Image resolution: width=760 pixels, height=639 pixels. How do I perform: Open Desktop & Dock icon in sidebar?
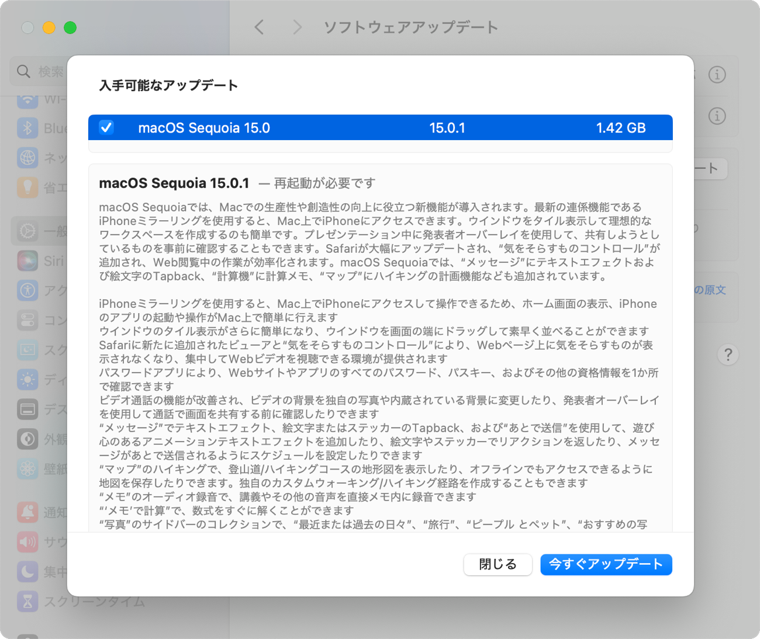pos(27,409)
